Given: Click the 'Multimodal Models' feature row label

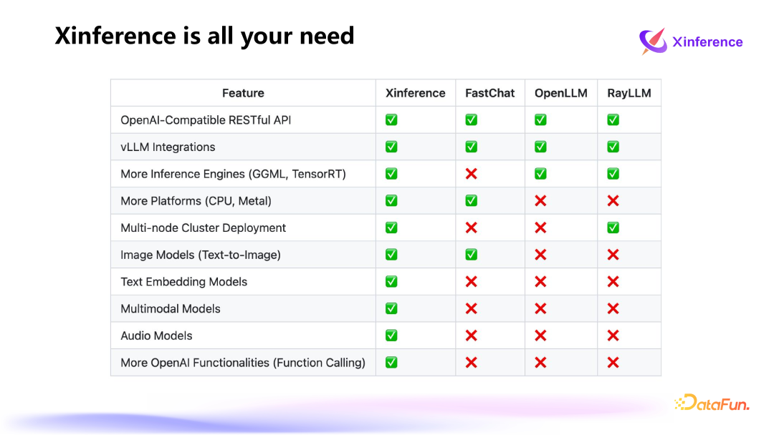Looking at the screenshot, I should (171, 309).
